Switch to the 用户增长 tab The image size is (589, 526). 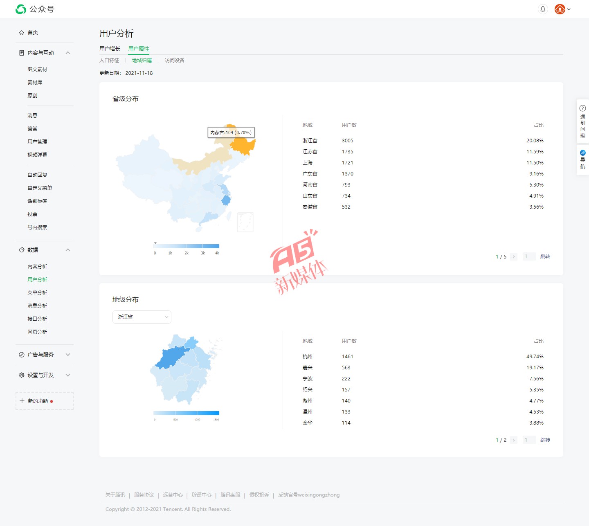tap(110, 49)
